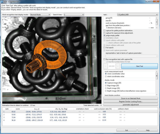Select Depth image before interreflection noise rejection
The width and height of the screenshot is (160, 134).
point(106,91)
